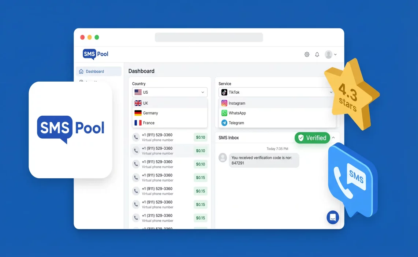Viewport: 418px width, 257px height.
Task: Select the UK country option
Action: pyautogui.click(x=146, y=103)
